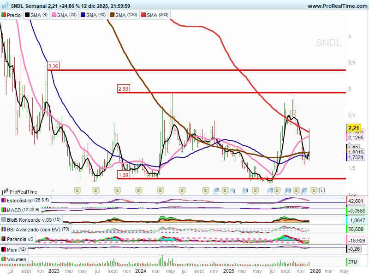The width and height of the screenshot is (369, 276).
Task: Click the Volumen panel icon
Action: [x=4, y=259]
